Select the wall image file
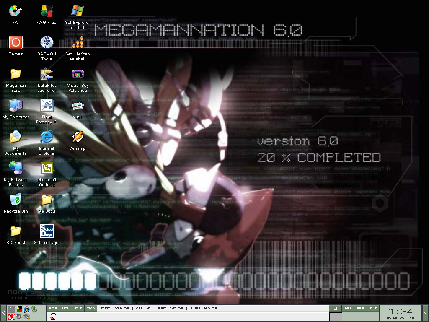This screenshot has width=429, height=322. [x=78, y=109]
